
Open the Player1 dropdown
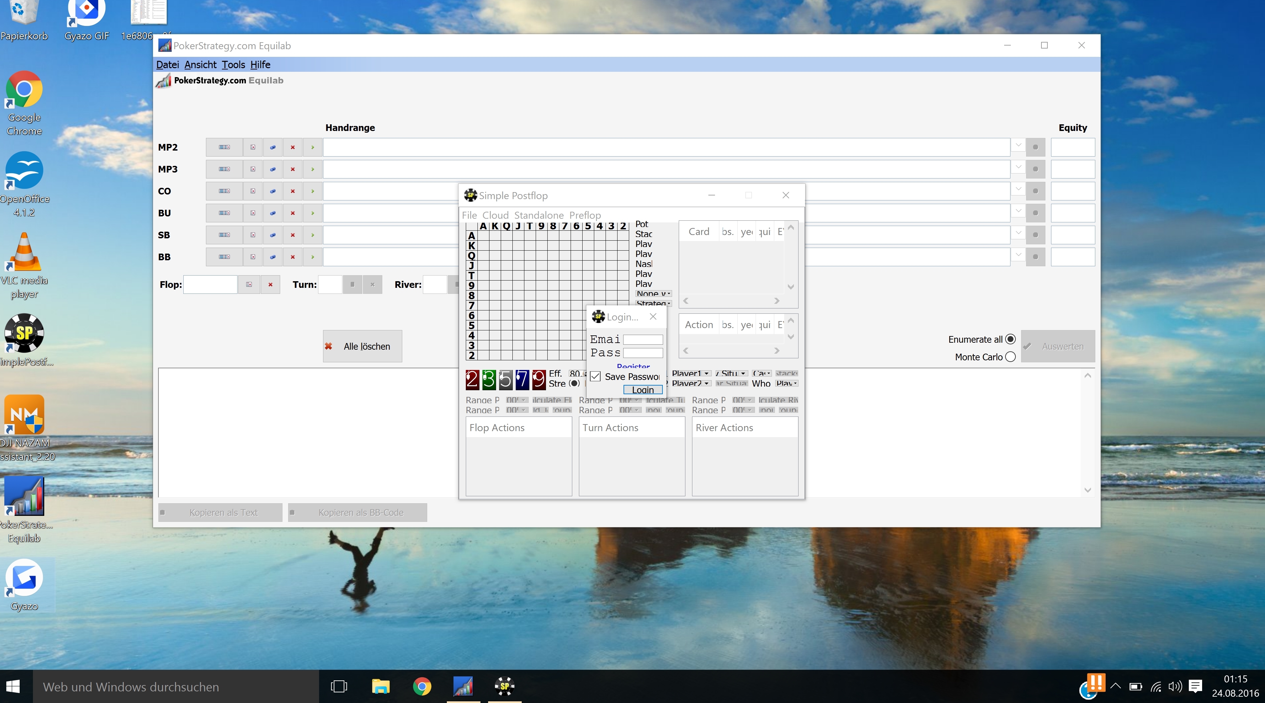click(x=691, y=373)
